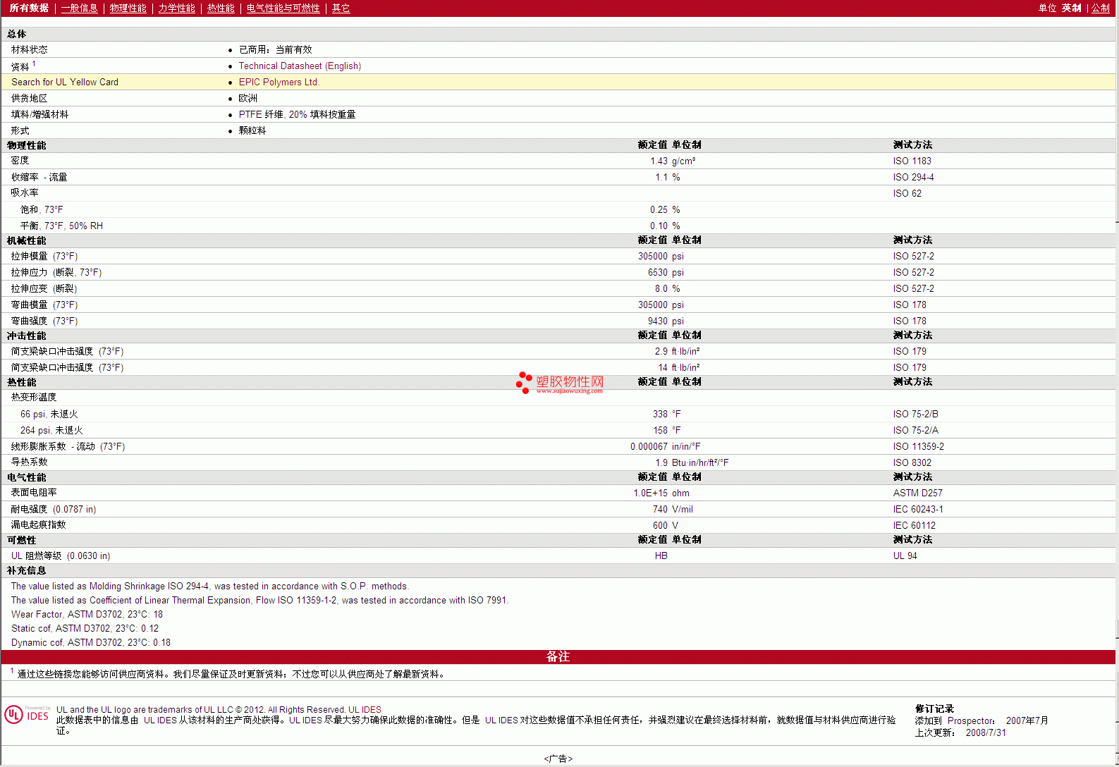Screen dimensions: 1119x767
Task: Switch units to 英制
Action: coord(1072,8)
